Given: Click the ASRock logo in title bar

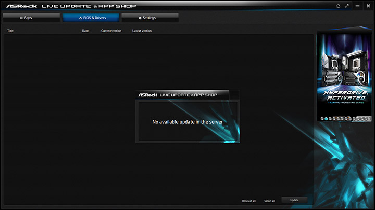Looking at the screenshot, I should [x=21, y=6].
